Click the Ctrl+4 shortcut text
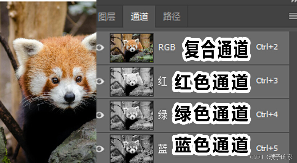This screenshot has width=297, height=163. (267, 115)
